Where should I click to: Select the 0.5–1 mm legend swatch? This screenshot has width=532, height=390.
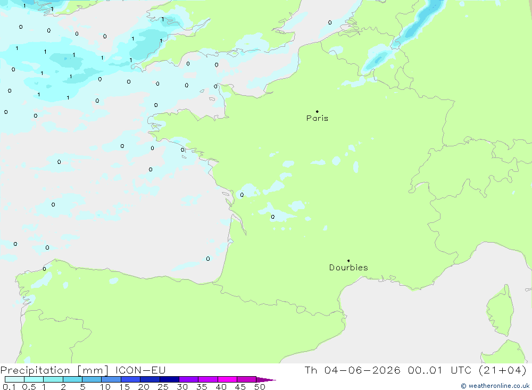(x=34, y=379)
